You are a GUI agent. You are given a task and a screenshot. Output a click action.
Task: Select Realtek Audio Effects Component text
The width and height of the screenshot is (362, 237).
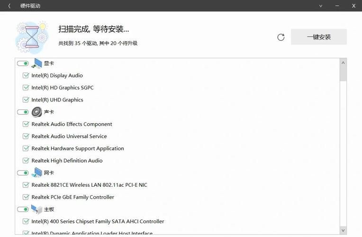click(72, 124)
